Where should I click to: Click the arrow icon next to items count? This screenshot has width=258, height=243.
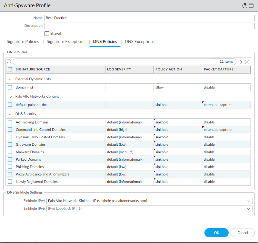[240, 62]
